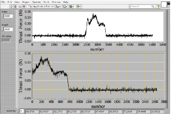The image size is (171, 114).
Task: Click the red Abort Execution button
Action: [x=20, y=7]
